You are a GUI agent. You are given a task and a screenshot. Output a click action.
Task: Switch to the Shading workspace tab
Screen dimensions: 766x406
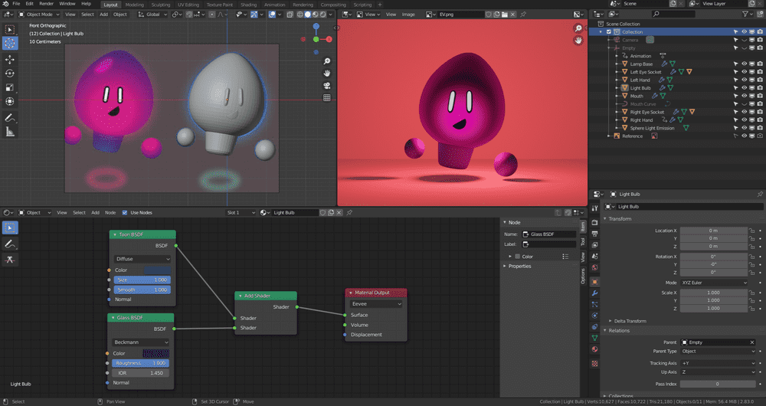(249, 5)
